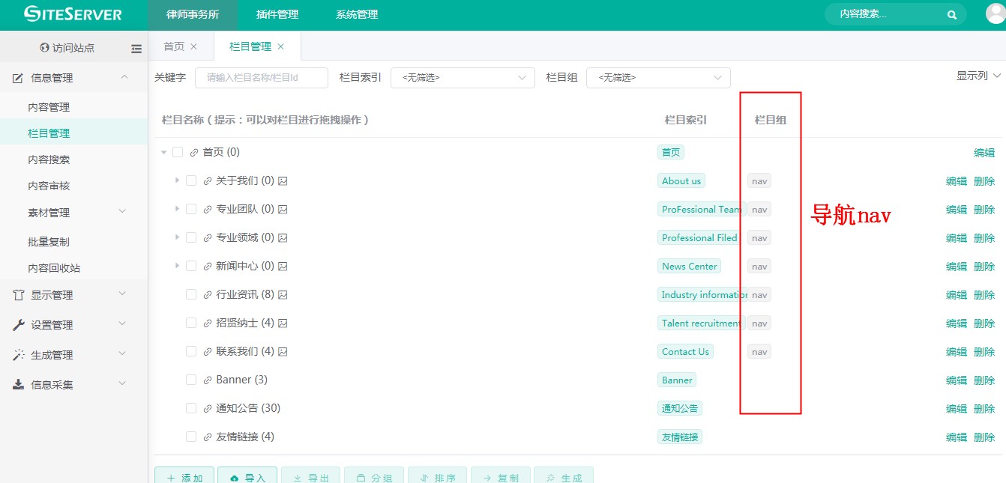Open the 栏目索引 filter dropdown

point(463,78)
